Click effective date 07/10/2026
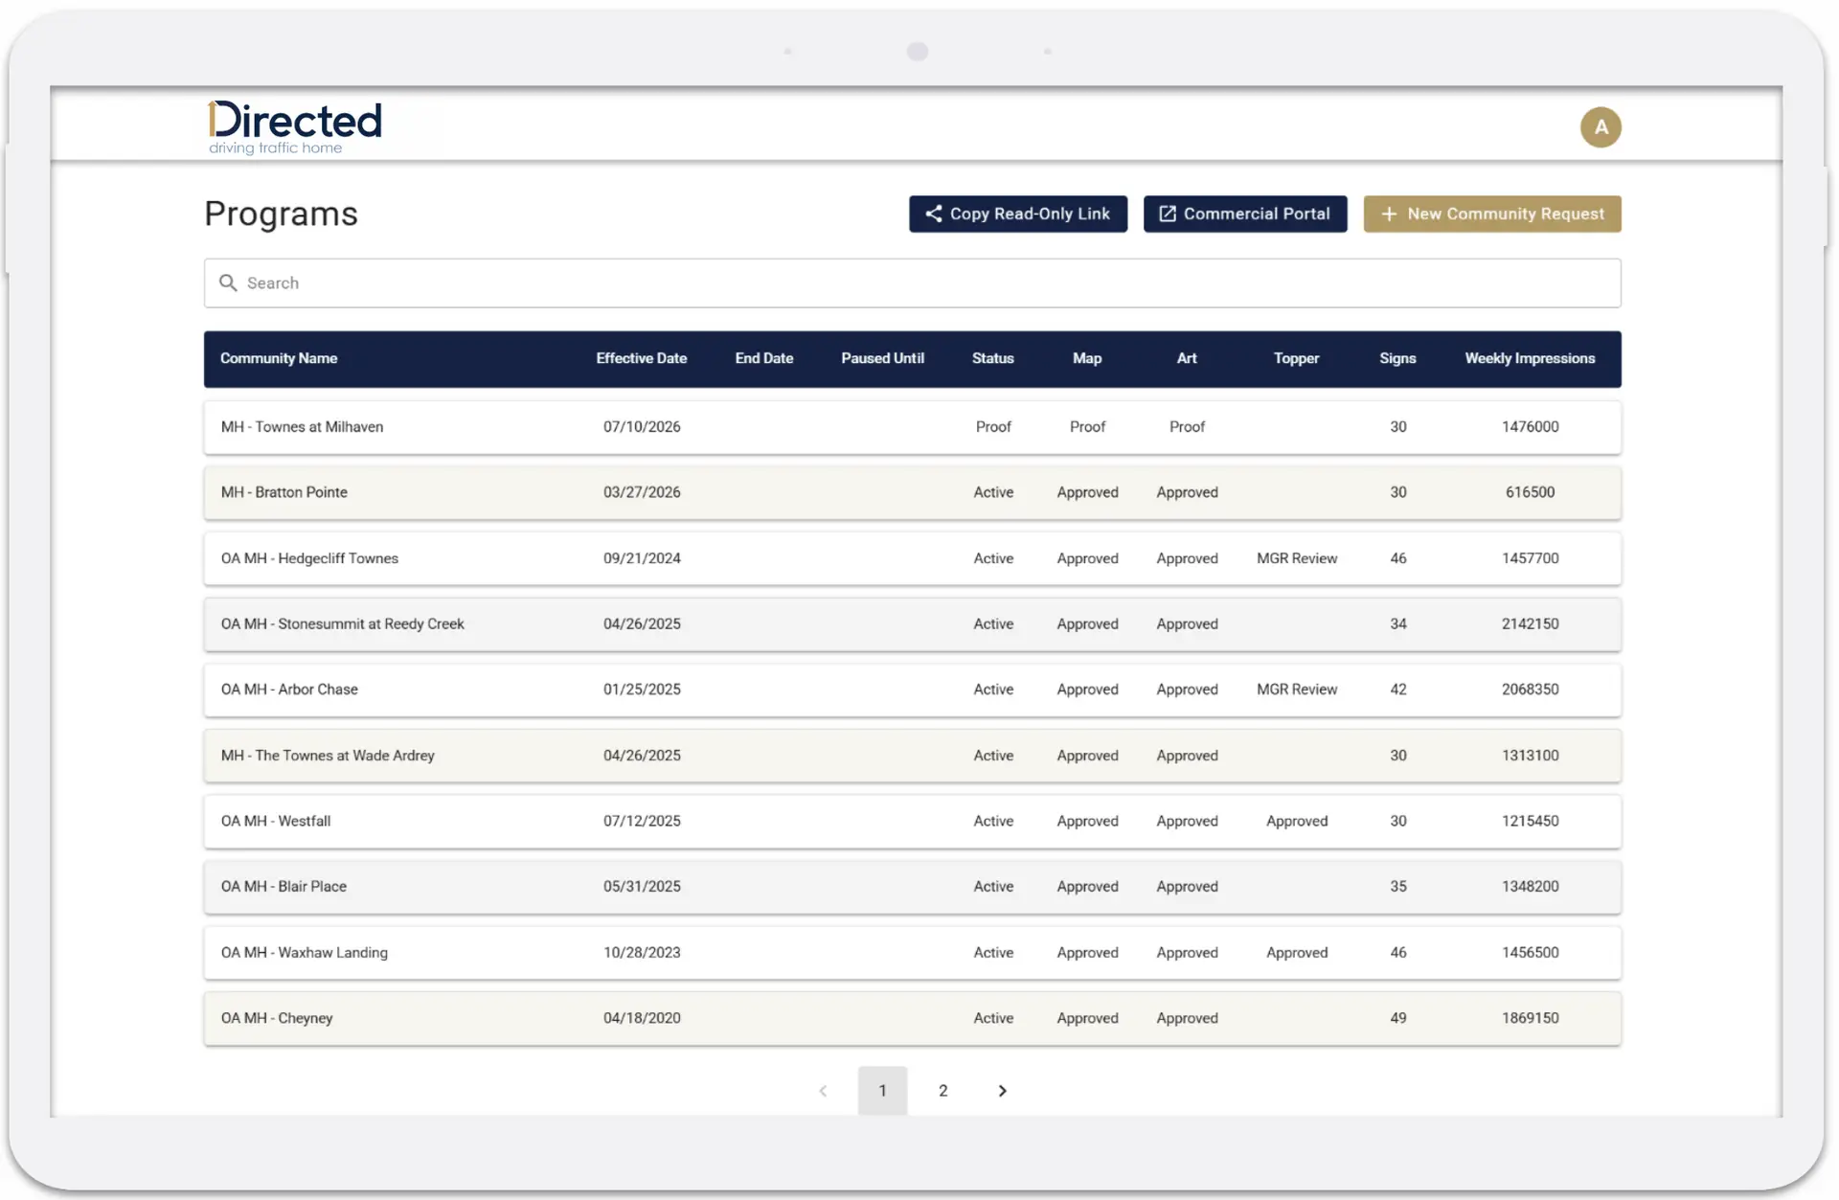 tap(642, 427)
